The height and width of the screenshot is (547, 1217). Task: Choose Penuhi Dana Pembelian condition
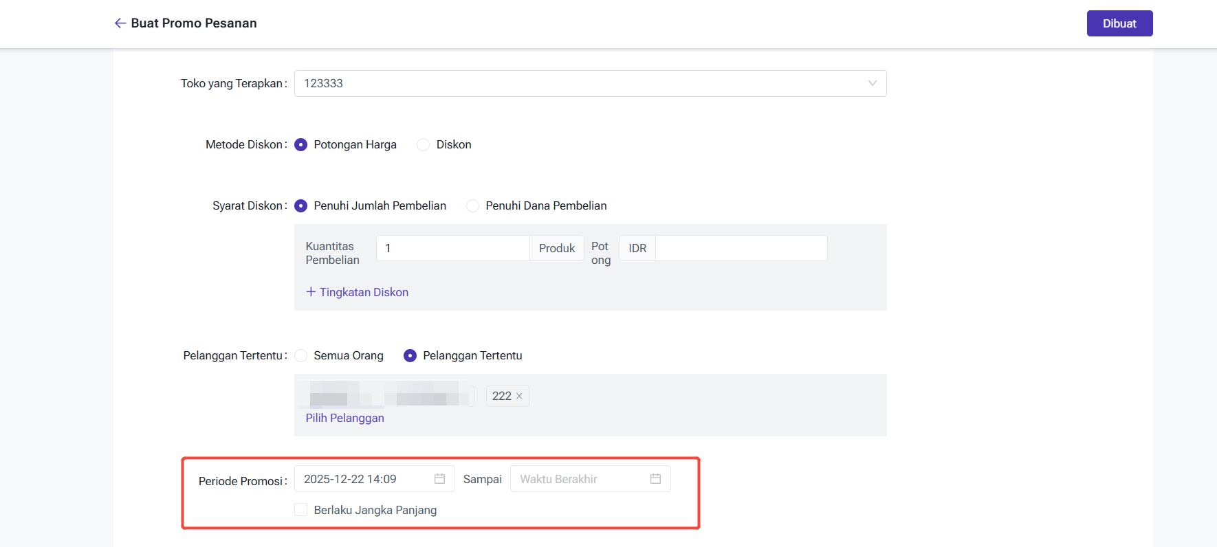473,206
